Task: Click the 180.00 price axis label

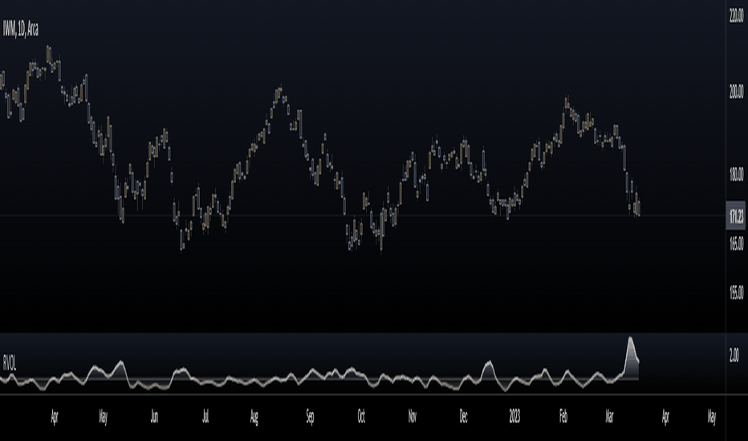Action: pos(736,175)
